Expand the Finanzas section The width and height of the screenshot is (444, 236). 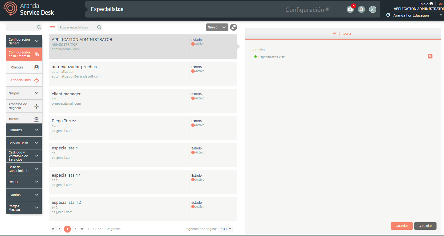click(x=24, y=130)
